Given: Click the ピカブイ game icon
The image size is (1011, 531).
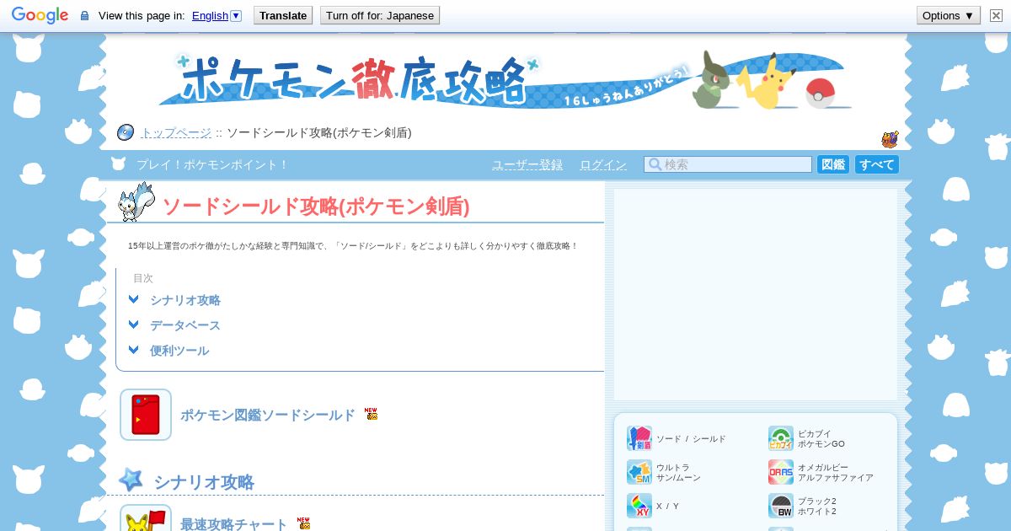Looking at the screenshot, I should (781, 438).
